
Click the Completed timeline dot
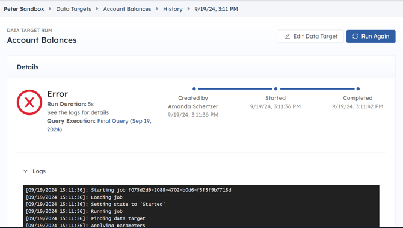[358, 88]
